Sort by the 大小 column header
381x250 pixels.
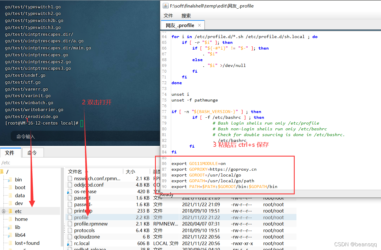point(136,172)
